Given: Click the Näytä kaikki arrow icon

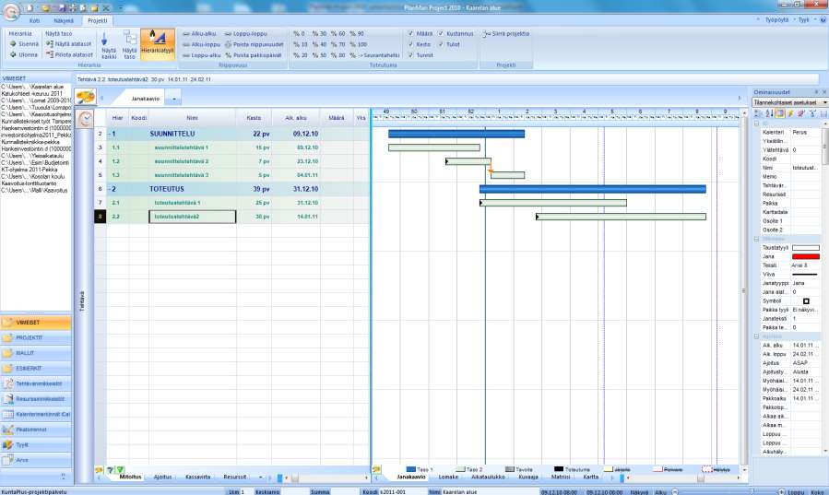Looking at the screenshot, I should point(104,39).
